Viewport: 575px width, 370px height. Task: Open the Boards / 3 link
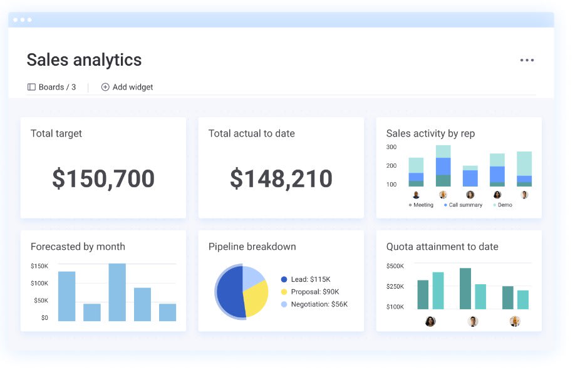(x=57, y=87)
